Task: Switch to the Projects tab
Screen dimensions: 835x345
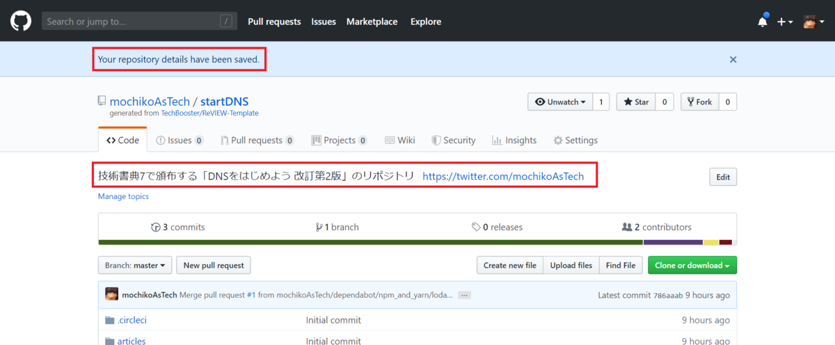Action: (x=339, y=140)
